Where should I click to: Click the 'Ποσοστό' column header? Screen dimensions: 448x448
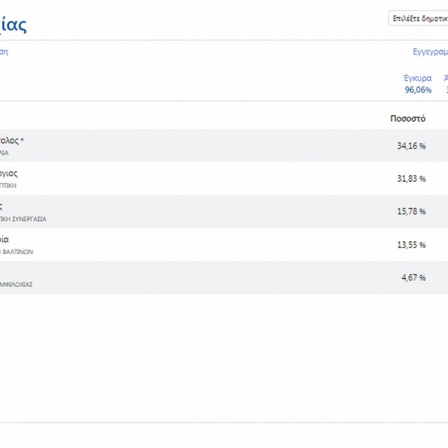[408, 119]
